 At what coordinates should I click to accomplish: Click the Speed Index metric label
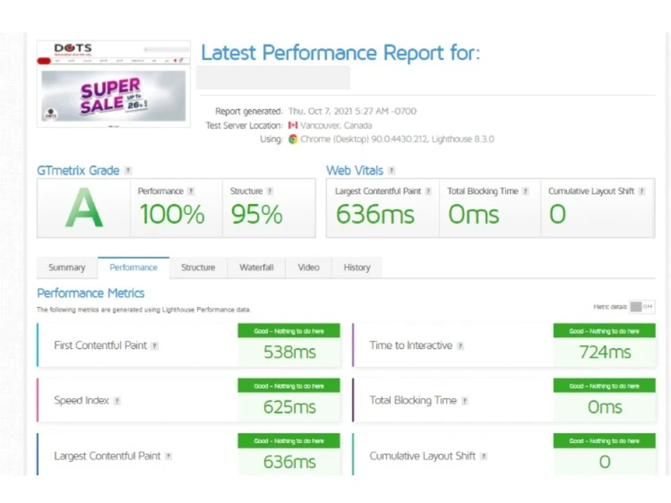81,401
